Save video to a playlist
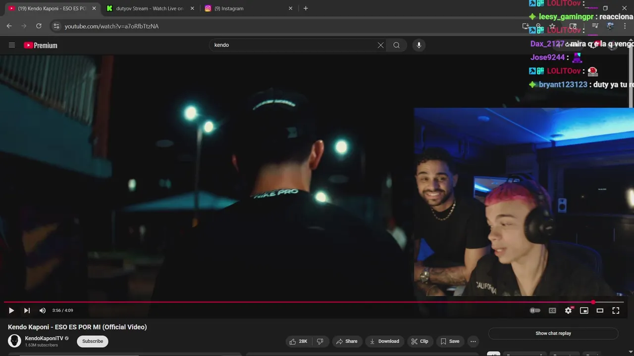The image size is (634, 356). (450, 341)
